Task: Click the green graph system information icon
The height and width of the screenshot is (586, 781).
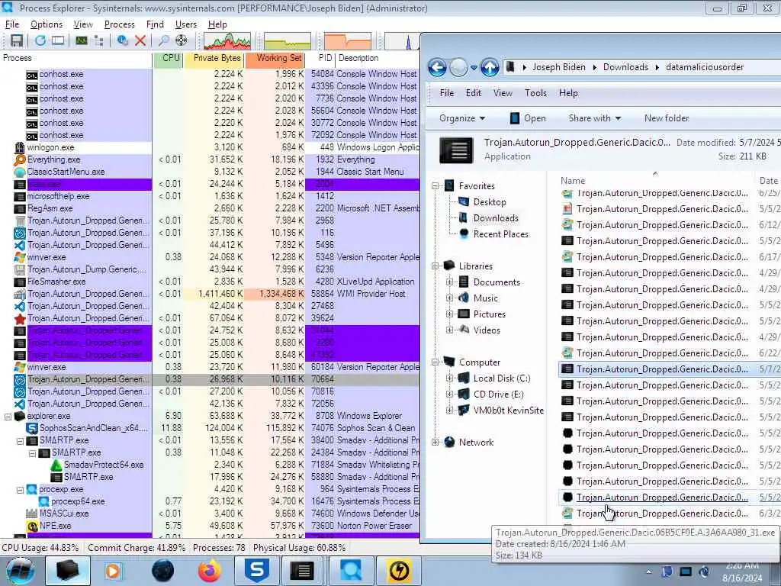Action: click(x=82, y=40)
